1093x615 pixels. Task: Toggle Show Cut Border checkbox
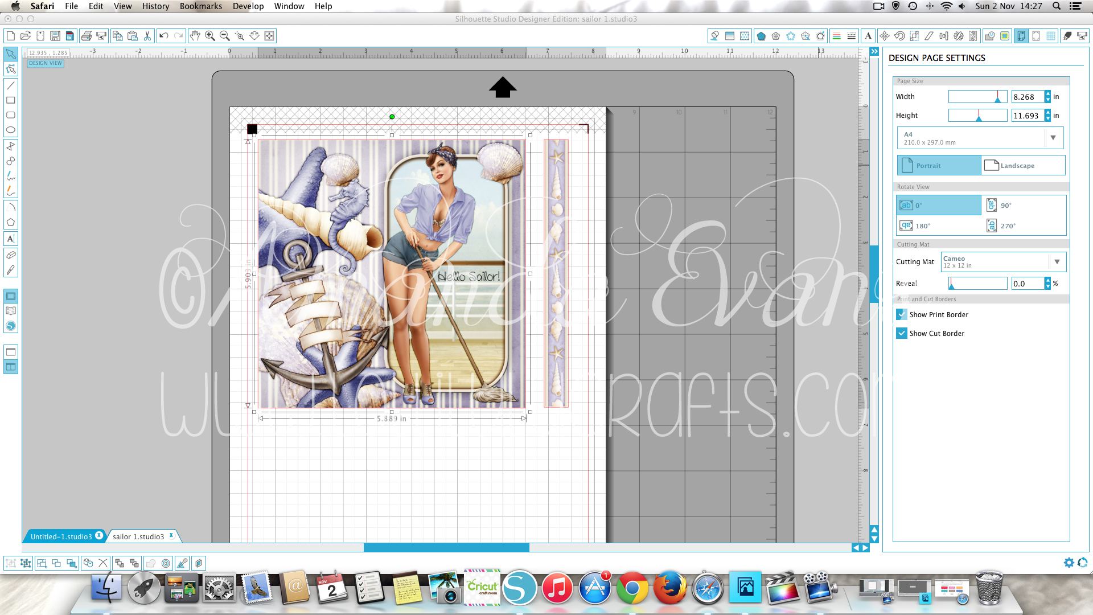[x=902, y=333]
